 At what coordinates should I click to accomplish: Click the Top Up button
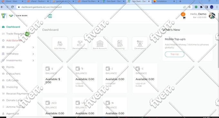[x=175, y=54]
